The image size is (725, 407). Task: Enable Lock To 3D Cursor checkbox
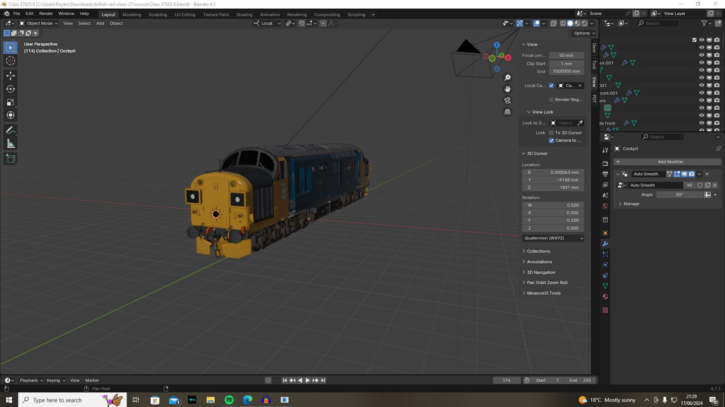[x=551, y=132]
